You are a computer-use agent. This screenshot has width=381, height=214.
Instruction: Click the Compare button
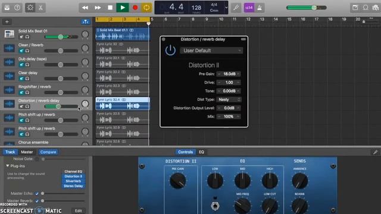(x=48, y=152)
